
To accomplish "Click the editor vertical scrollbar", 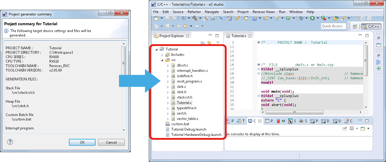I will pos(366,75).
